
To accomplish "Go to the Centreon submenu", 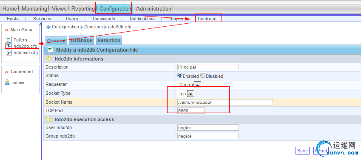I will click(207, 19).
